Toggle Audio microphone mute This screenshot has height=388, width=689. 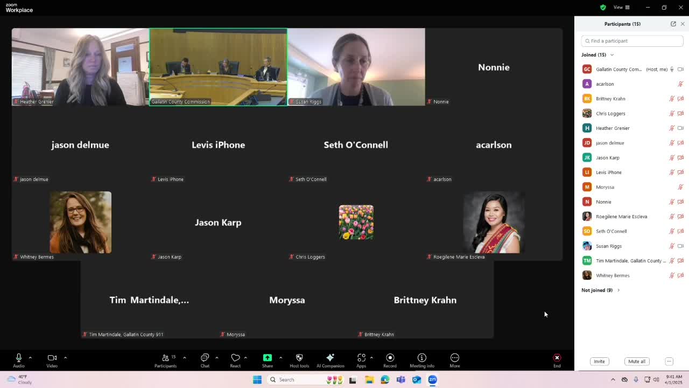[18, 361]
